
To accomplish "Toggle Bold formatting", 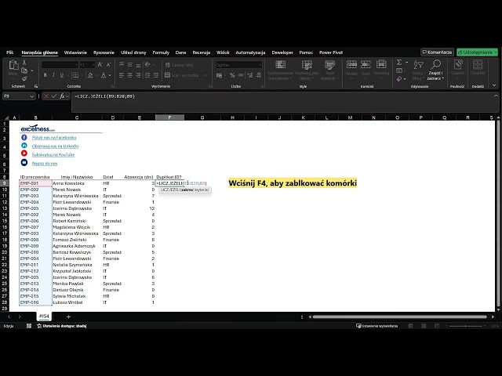I will (45, 75).
